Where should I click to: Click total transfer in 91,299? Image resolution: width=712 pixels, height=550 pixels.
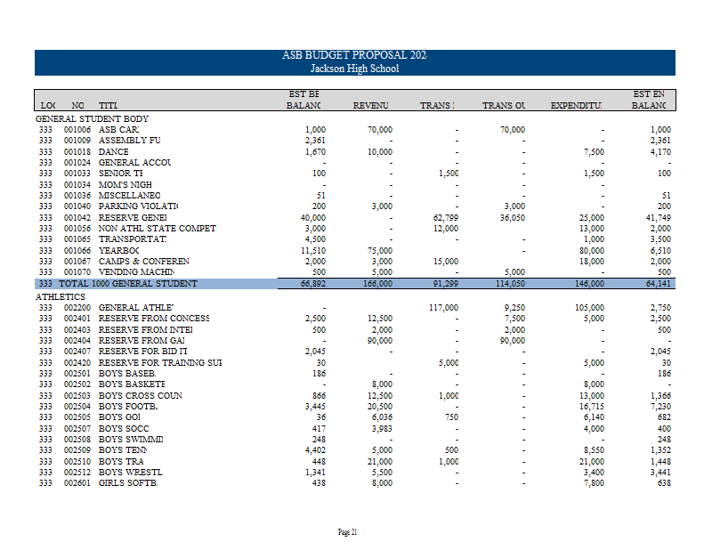click(x=446, y=284)
